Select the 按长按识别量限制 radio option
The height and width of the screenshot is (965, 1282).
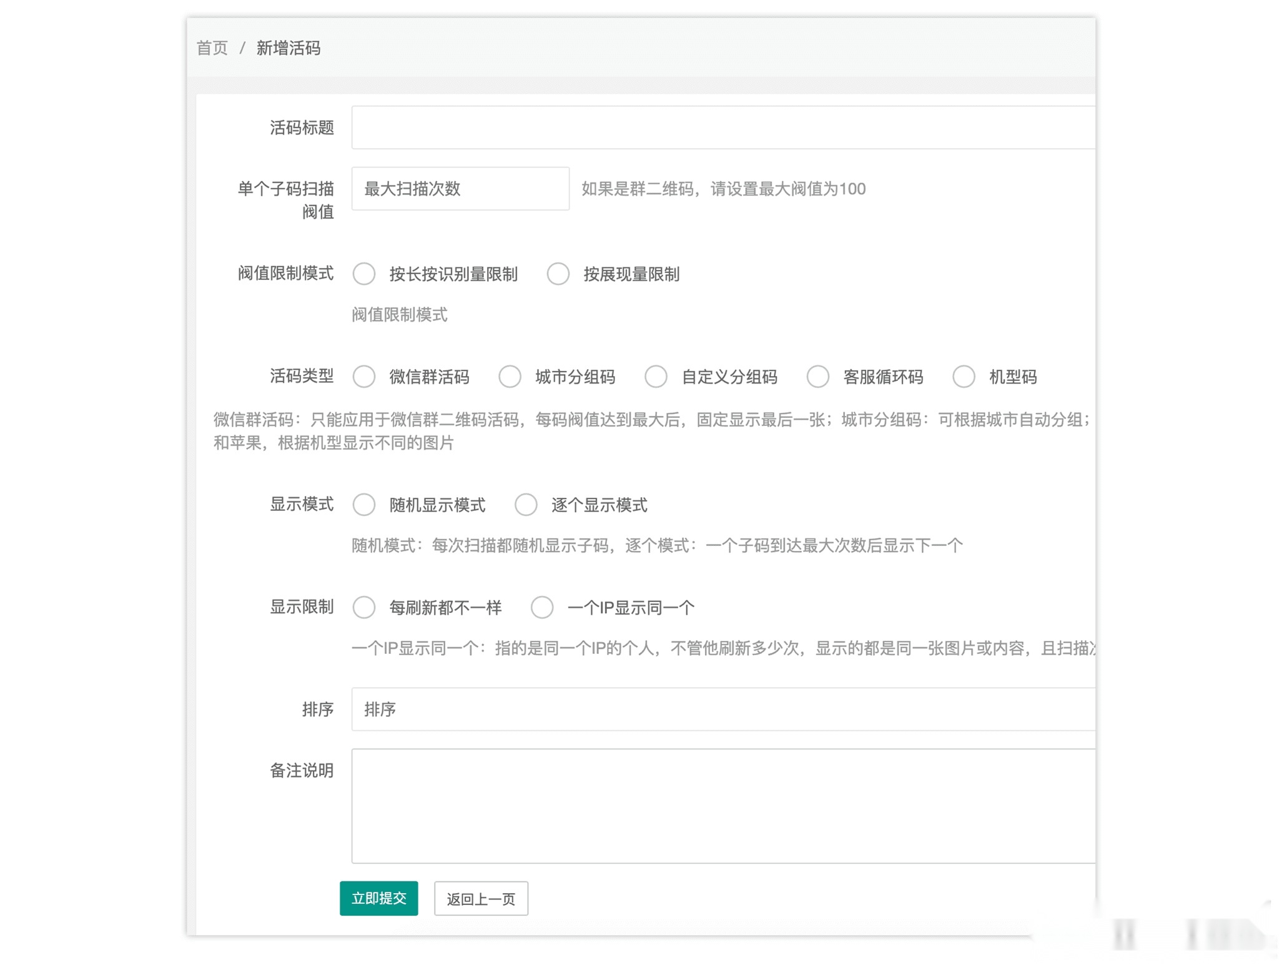365,274
